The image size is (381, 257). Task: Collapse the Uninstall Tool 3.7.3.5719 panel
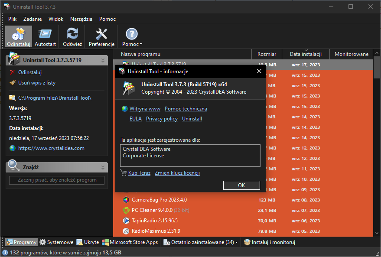point(103,60)
